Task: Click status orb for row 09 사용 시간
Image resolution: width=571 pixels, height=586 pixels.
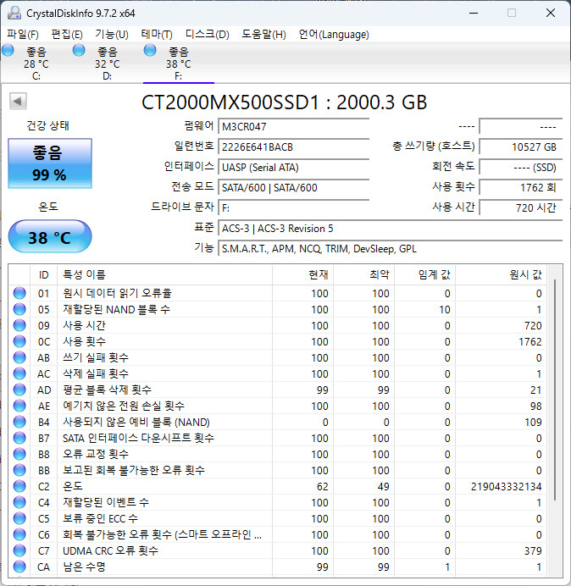Action: point(19,325)
